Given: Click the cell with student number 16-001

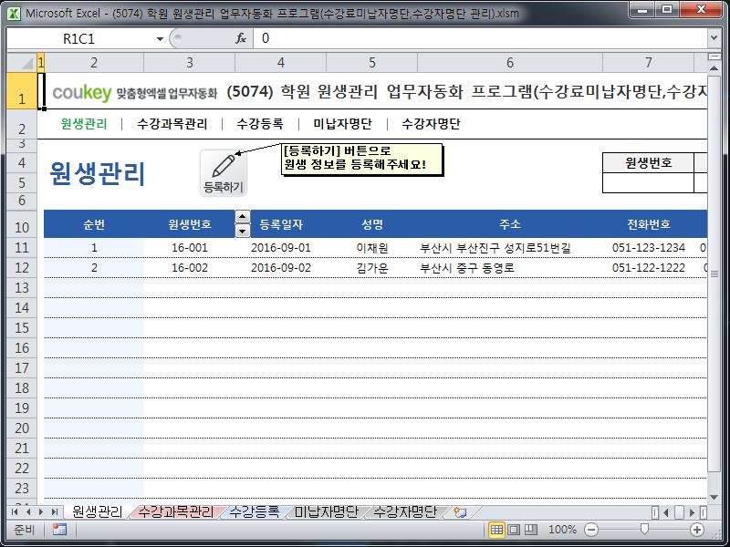Looking at the screenshot, I should (190, 247).
